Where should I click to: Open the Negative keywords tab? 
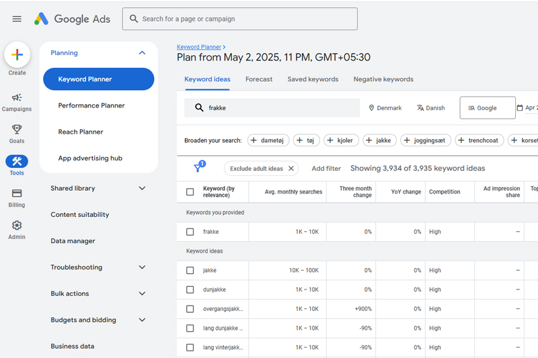[383, 79]
